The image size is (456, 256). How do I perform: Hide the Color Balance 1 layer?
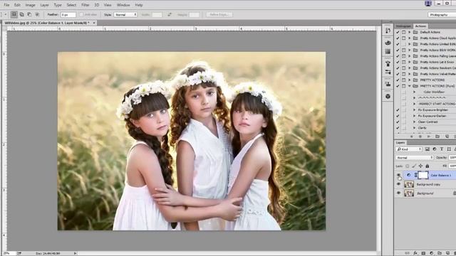[x=398, y=175]
